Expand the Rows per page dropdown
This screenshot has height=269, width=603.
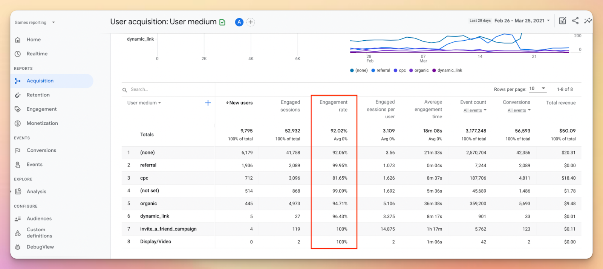(538, 89)
